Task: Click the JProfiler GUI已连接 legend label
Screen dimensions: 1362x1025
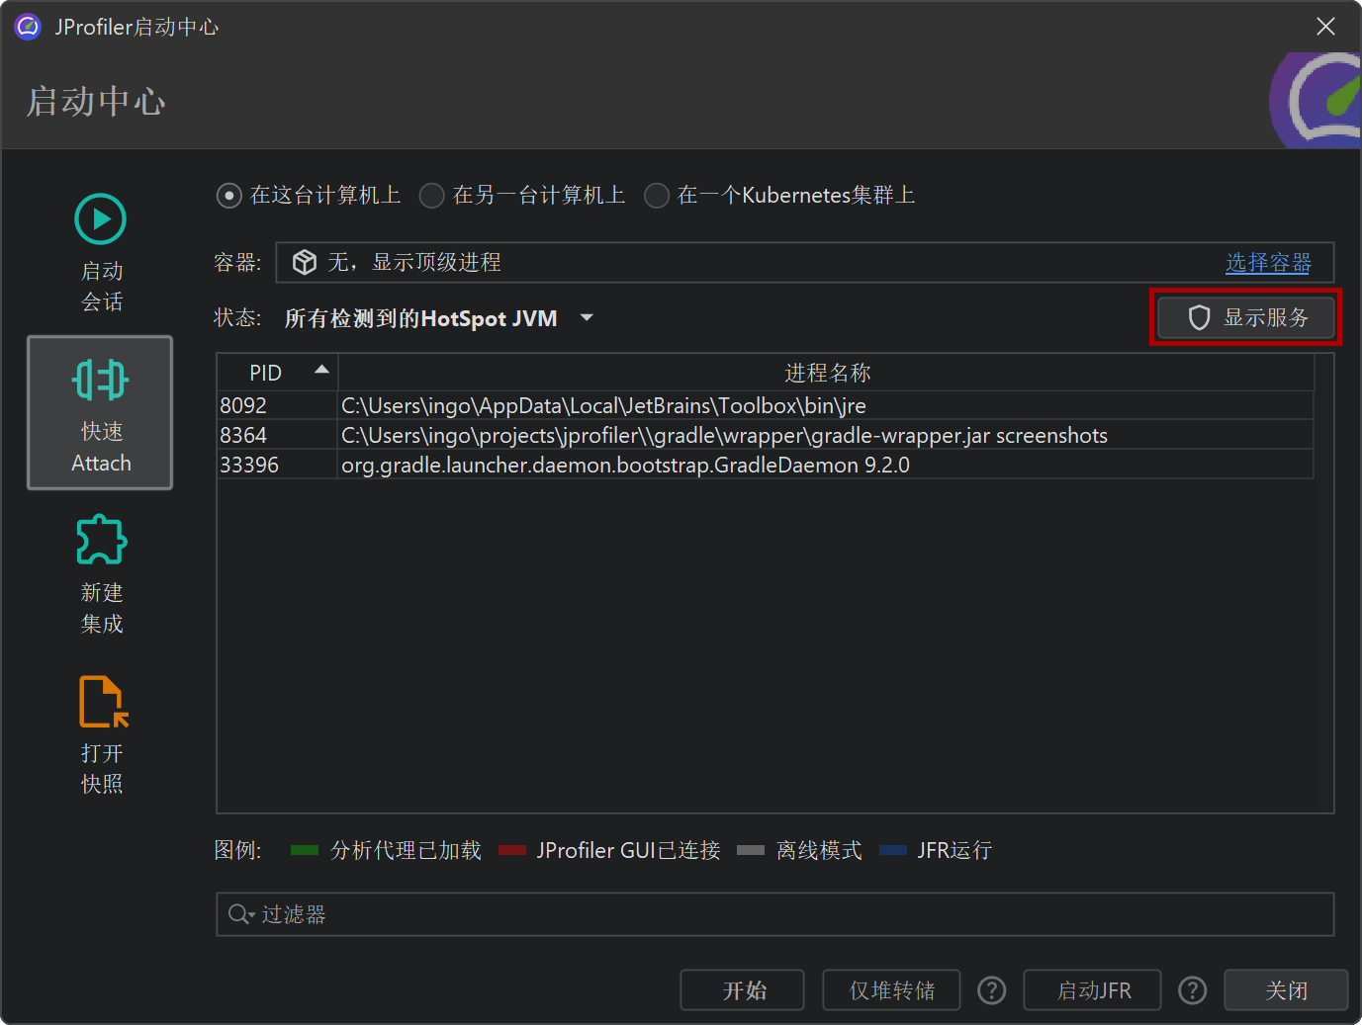Action: point(628,850)
